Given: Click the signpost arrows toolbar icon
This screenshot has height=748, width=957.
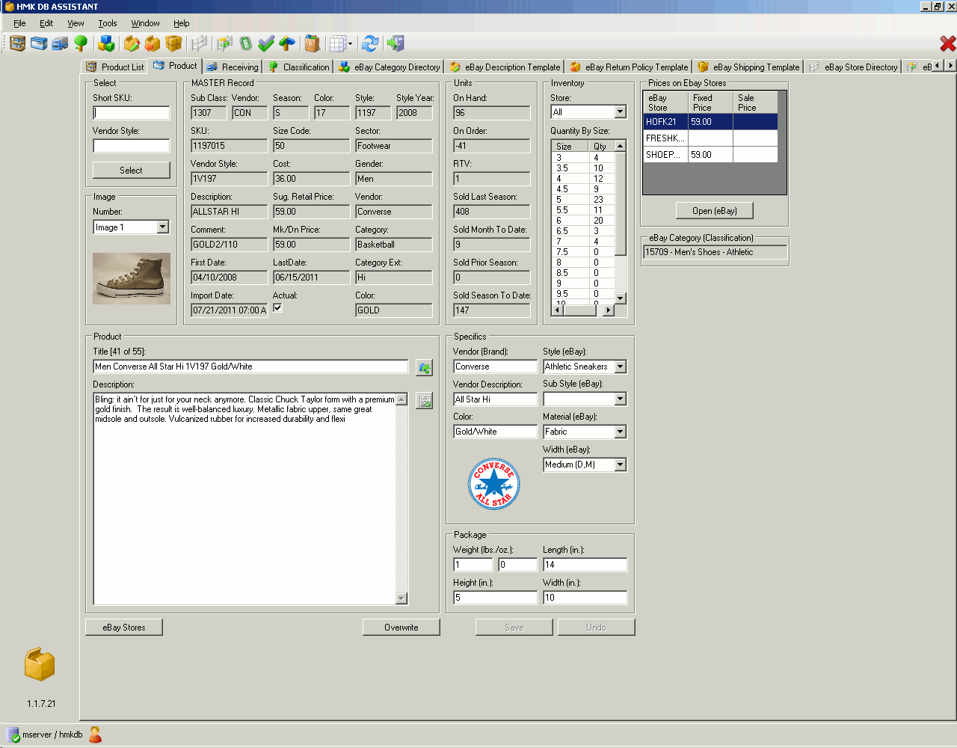Looking at the screenshot, I should [287, 43].
